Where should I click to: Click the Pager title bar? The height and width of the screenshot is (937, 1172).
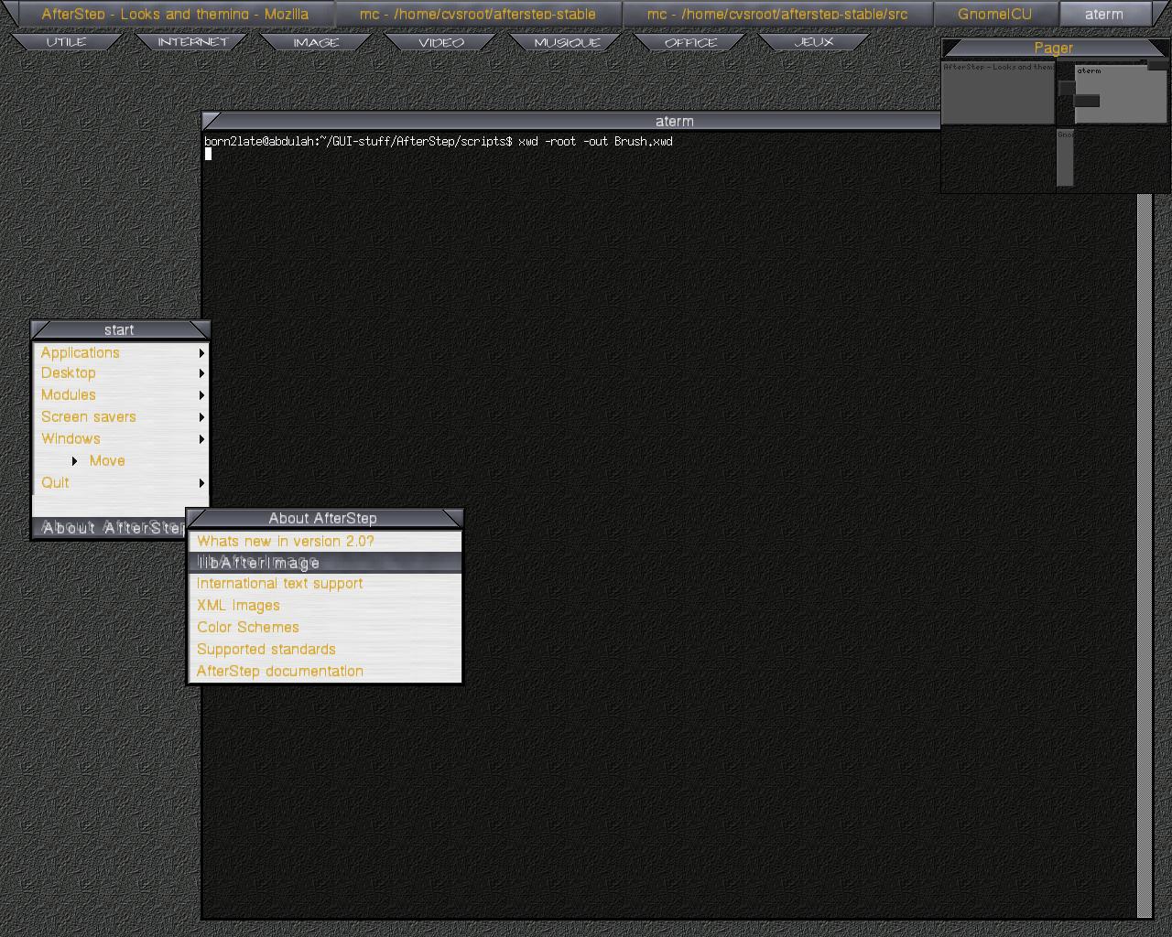point(1055,48)
